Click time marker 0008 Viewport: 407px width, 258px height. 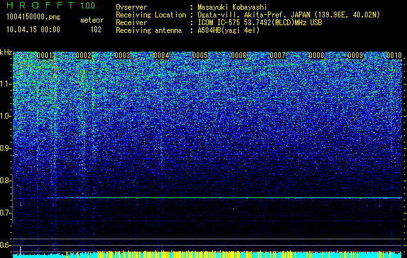316,55
